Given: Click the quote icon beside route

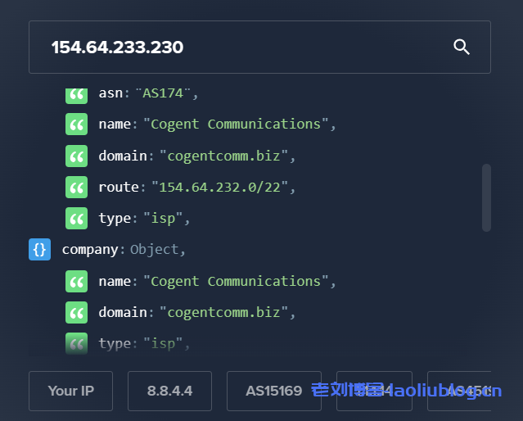Looking at the screenshot, I should pyautogui.click(x=76, y=188).
